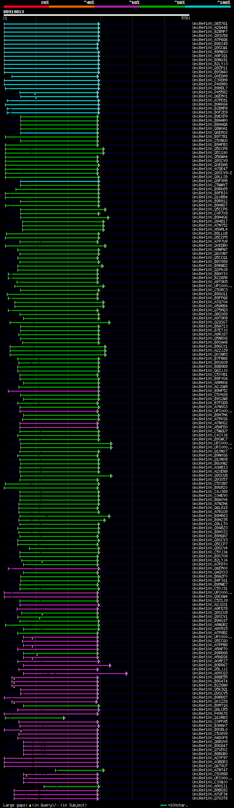234x808 pixels.
Task: Select alignment label UniRef100_Q9LLS9
Action: [x=210, y=177]
